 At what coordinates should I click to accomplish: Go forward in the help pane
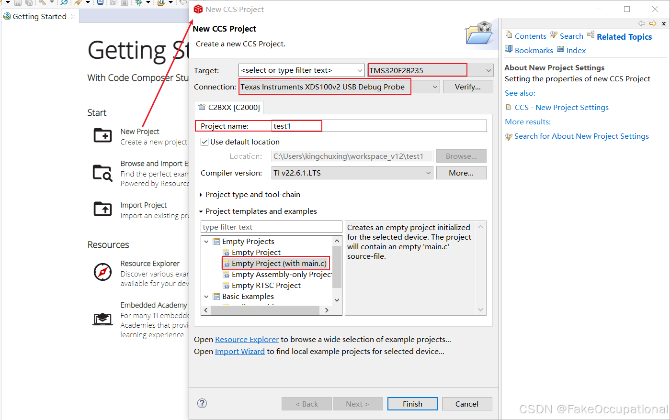653,23
